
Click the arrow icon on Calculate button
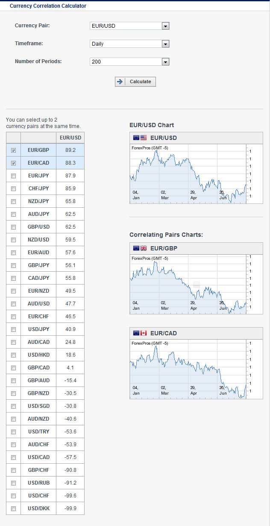click(120, 81)
